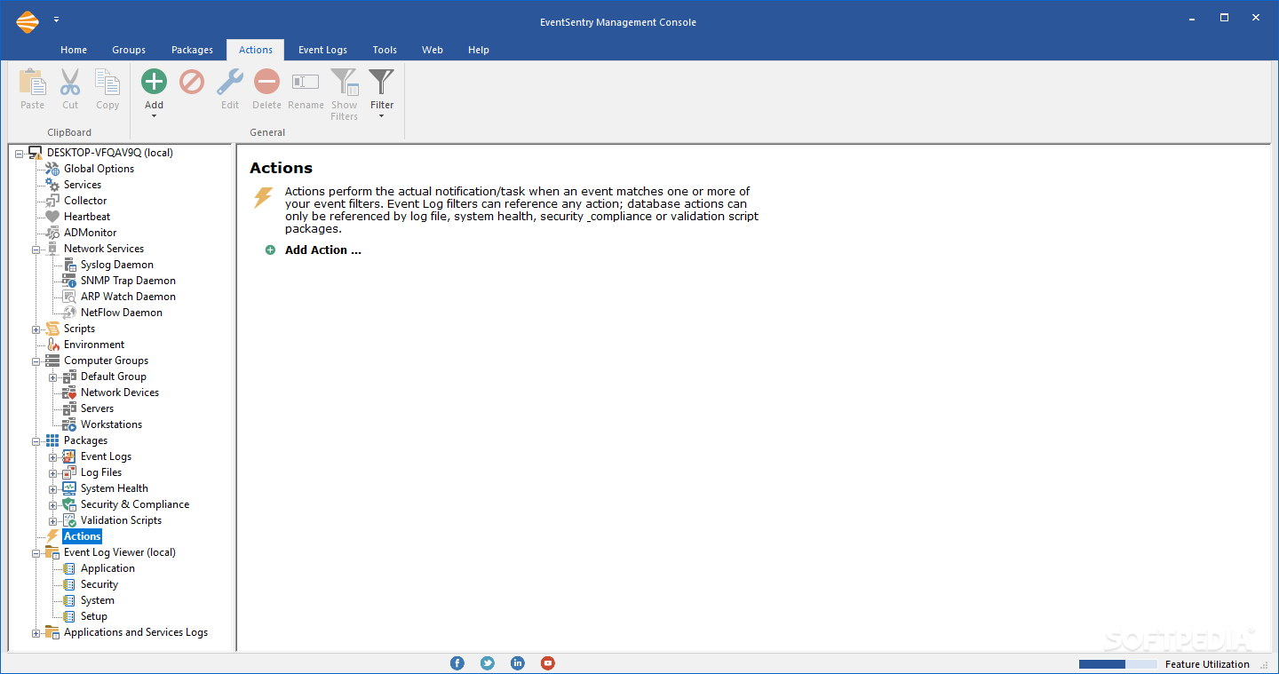Viewport: 1279px width, 674px height.
Task: Click the EventSentry orange logo icon
Action: (x=28, y=21)
